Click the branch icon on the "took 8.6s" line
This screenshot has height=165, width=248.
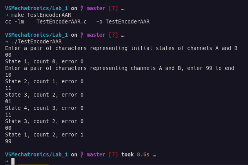click(82, 154)
